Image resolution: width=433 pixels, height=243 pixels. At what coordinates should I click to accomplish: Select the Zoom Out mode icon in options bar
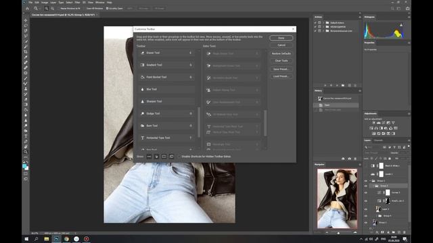(52, 9)
